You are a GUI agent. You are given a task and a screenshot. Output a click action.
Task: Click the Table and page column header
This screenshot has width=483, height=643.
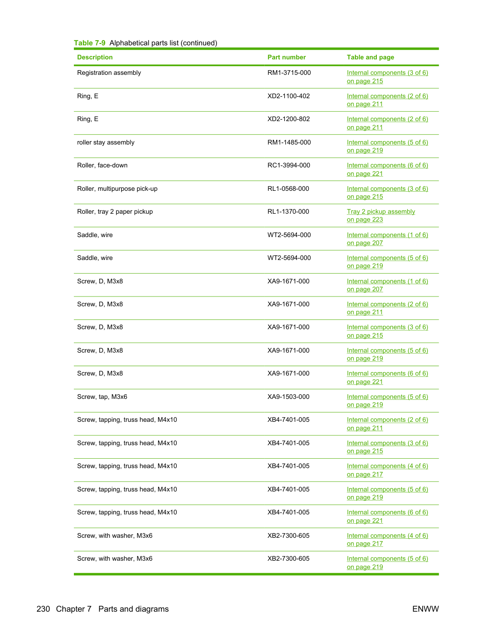(370, 57)
